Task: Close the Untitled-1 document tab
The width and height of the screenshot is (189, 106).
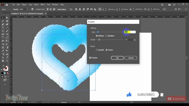Action: 46,14
